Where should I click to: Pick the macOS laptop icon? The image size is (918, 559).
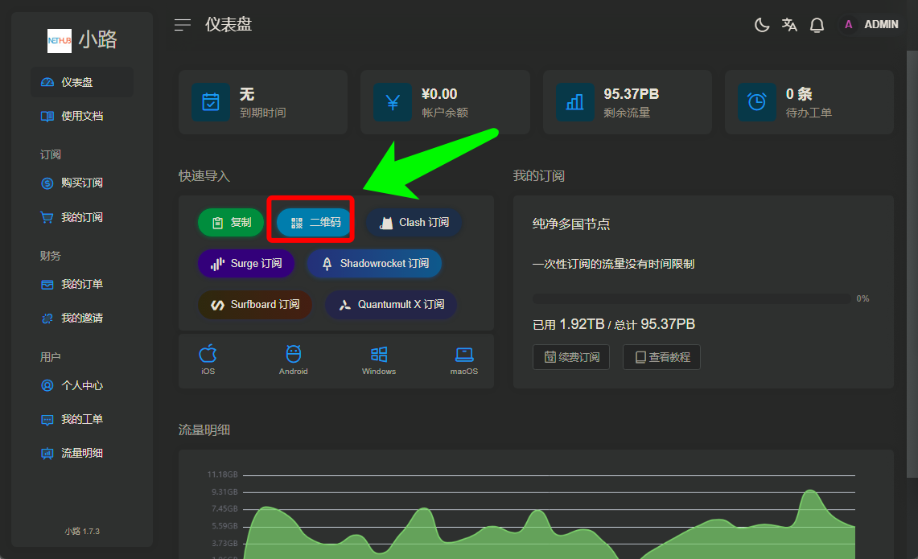pyautogui.click(x=464, y=360)
